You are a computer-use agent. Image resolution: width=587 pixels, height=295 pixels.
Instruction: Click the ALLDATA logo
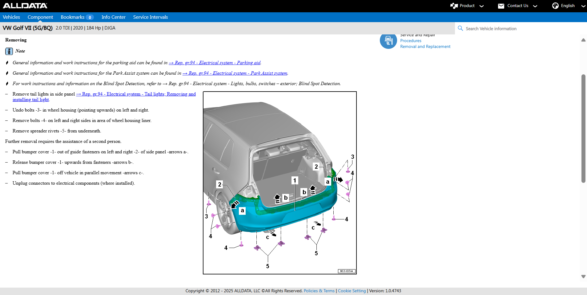pos(25,6)
